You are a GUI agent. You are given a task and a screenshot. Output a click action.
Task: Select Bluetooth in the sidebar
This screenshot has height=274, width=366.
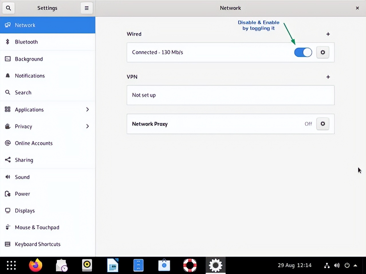[48, 42]
